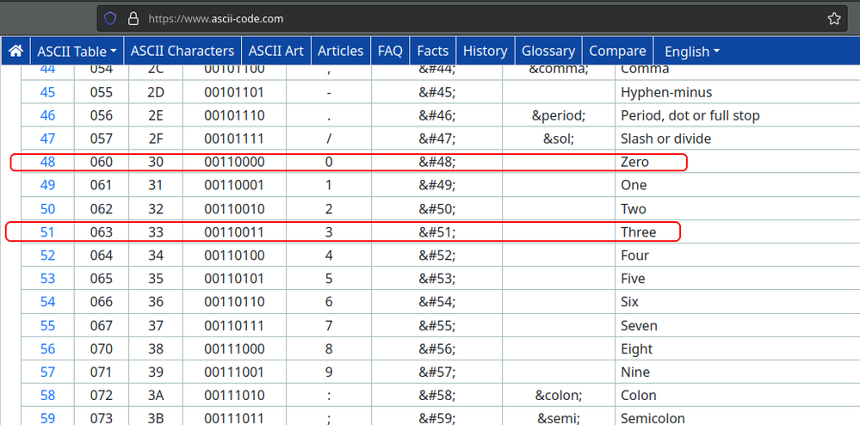
Task: Open the Compare menu item
Action: [617, 51]
